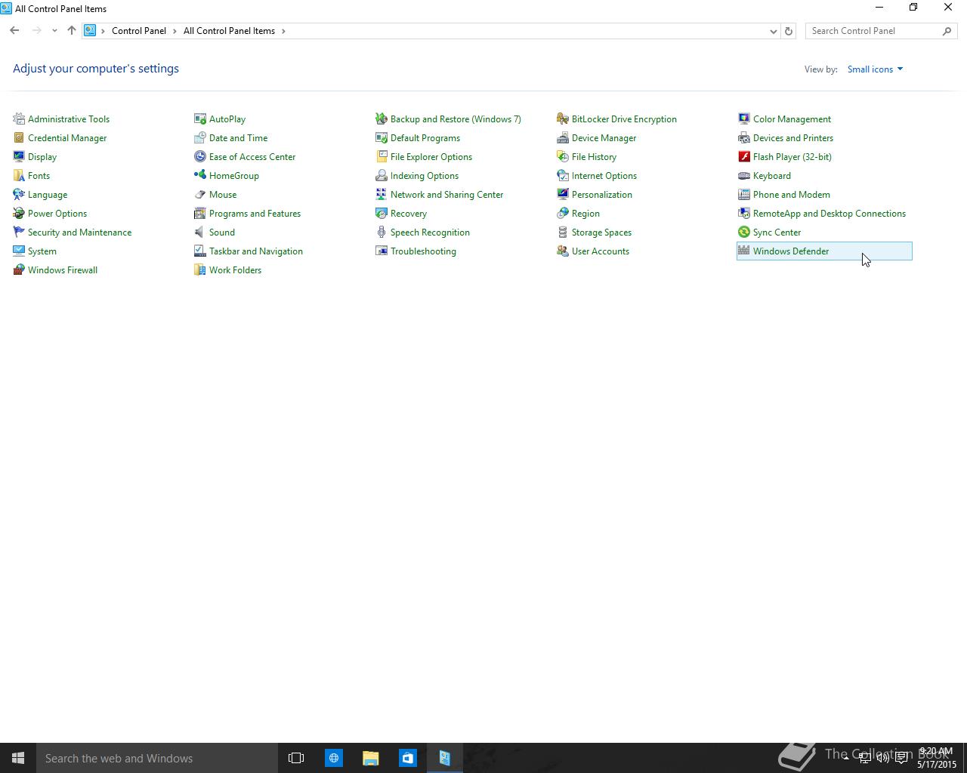The width and height of the screenshot is (967, 773).
Task: Click the Credential Manager safe icon
Action: tap(19, 137)
